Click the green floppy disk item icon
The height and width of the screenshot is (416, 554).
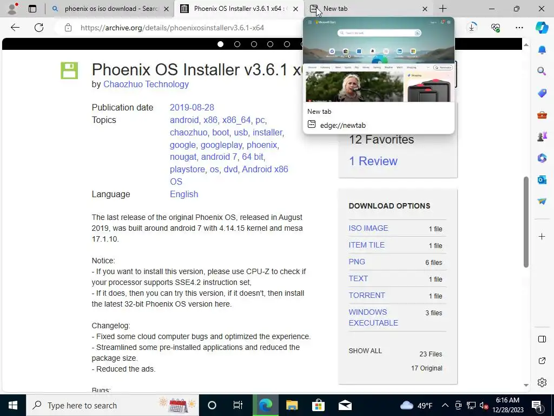click(69, 70)
